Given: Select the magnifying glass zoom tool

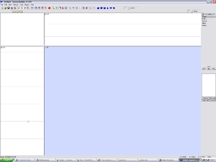Looking at the screenshot, I should pyautogui.click(x=54, y=8).
